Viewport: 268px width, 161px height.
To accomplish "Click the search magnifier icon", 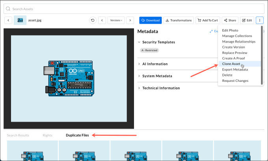I will click(8, 9).
